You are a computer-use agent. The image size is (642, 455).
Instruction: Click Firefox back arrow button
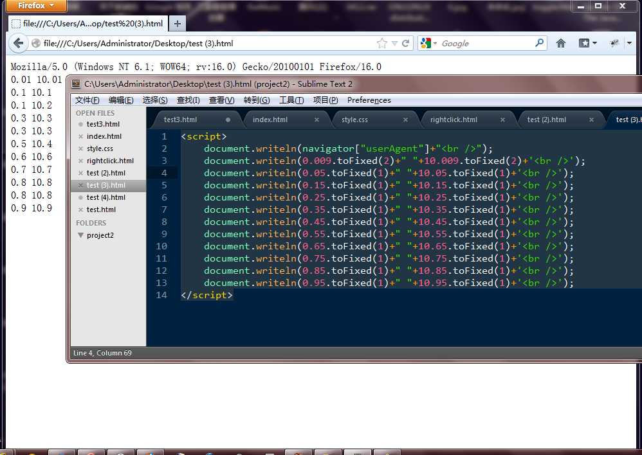(x=19, y=43)
